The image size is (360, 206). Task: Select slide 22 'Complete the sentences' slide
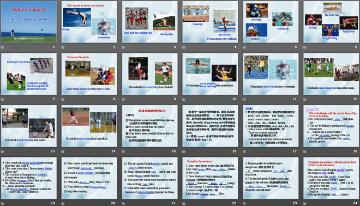point(210,178)
